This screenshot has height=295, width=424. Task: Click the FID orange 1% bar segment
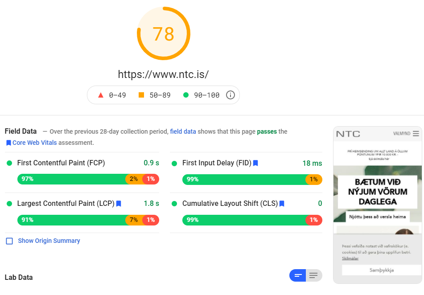point(314,180)
